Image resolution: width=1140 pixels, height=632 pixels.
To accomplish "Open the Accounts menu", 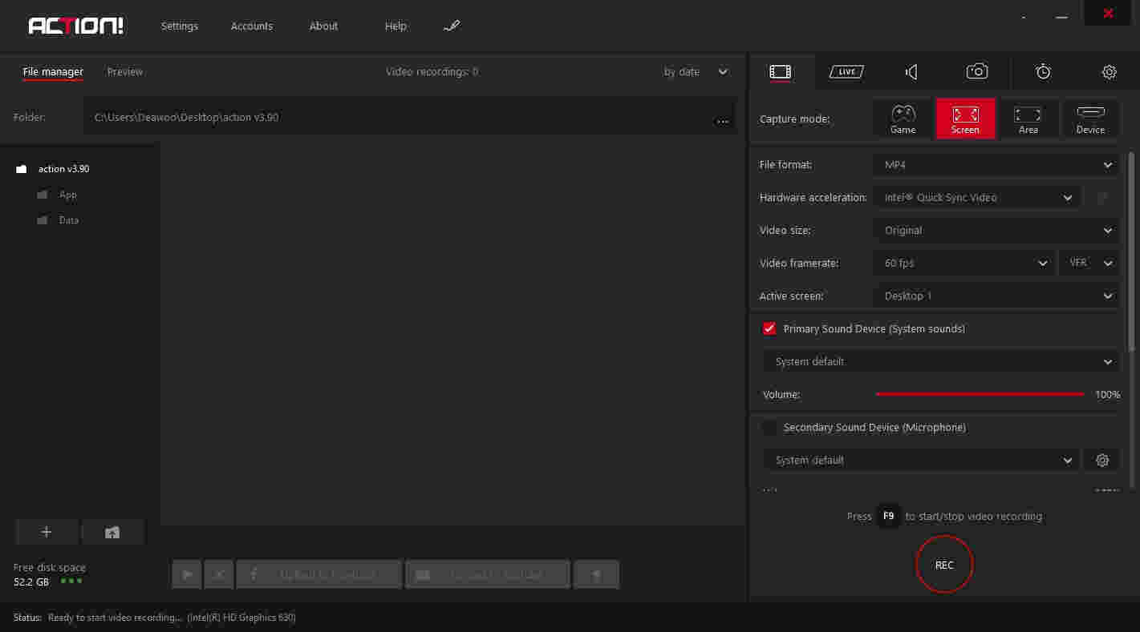I will tap(252, 26).
